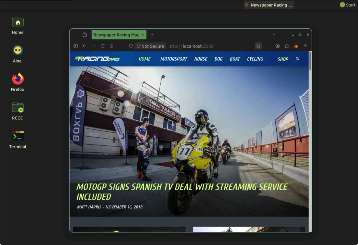Open the extensions puzzle-piece icon
The height and width of the screenshot is (245, 358).
pos(287,46)
